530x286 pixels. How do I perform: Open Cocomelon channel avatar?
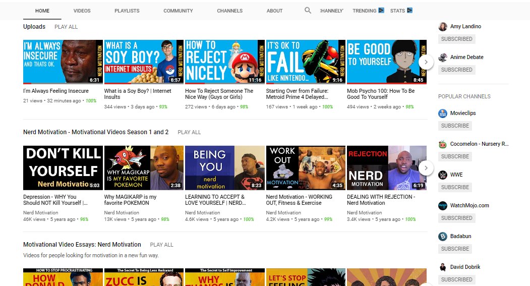pos(442,144)
